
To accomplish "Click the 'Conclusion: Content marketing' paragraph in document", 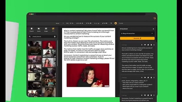I will (x=89, y=58).
